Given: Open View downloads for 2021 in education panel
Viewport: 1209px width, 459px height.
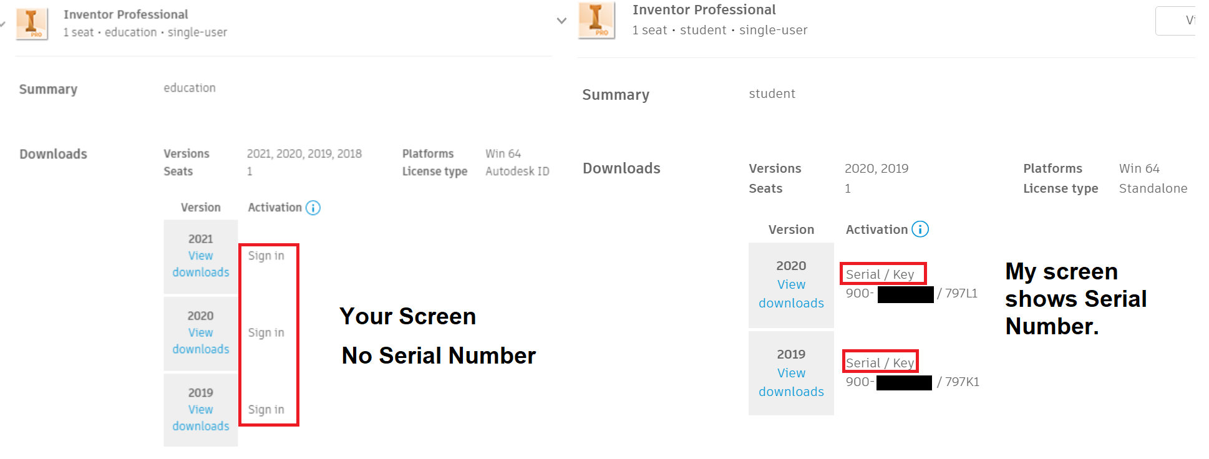Looking at the screenshot, I should 201,264.
